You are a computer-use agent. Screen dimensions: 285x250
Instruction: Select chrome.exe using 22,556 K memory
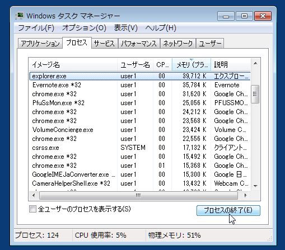coord(139,139)
